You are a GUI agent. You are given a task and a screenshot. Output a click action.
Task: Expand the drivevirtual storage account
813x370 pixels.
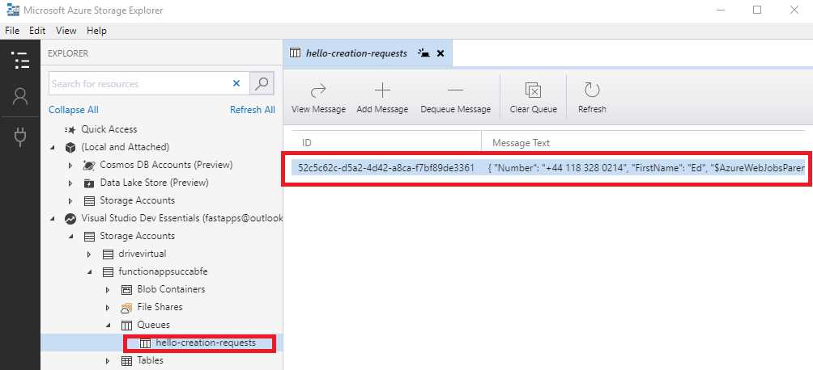click(89, 254)
